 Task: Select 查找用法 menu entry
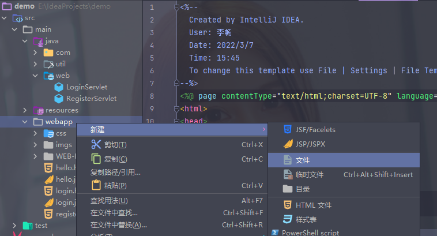tap(172, 201)
